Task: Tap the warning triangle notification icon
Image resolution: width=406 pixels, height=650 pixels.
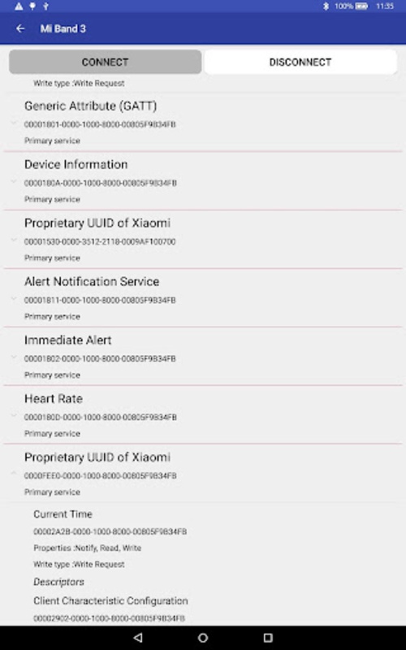Action: (x=19, y=6)
